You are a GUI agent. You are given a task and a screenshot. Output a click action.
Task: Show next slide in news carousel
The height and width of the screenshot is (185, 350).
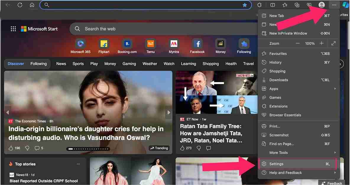click(x=169, y=113)
